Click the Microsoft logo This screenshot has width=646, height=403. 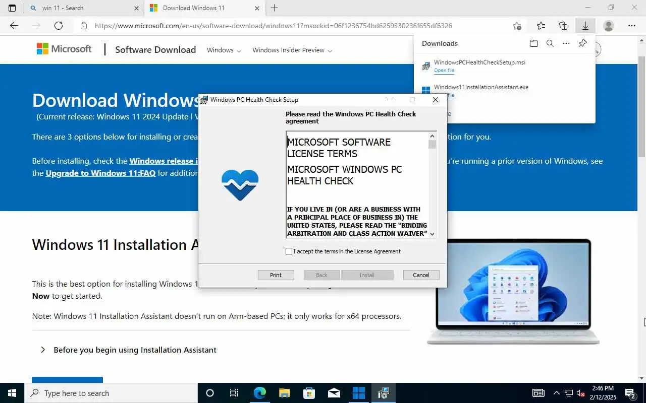tap(64, 49)
